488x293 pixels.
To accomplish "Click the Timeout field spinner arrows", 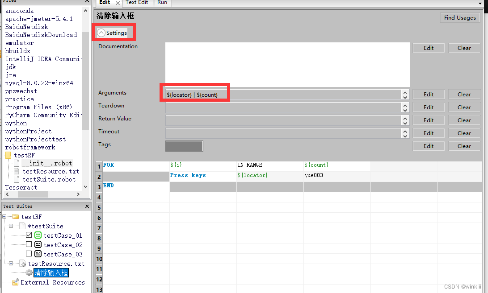I will coord(405,133).
